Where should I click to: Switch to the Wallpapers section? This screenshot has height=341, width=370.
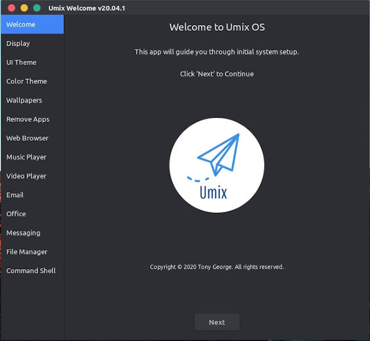point(32,100)
